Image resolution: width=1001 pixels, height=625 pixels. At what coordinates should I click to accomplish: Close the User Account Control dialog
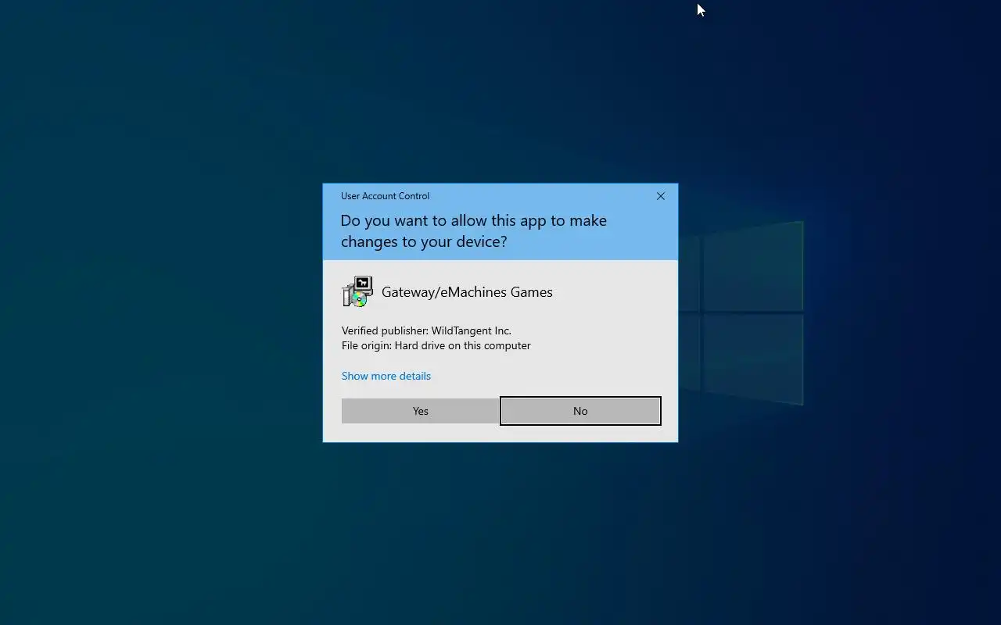[x=661, y=196]
